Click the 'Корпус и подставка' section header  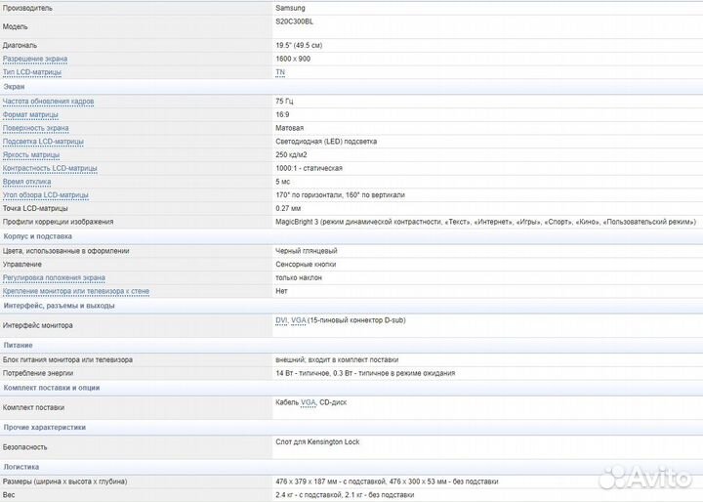(38, 236)
